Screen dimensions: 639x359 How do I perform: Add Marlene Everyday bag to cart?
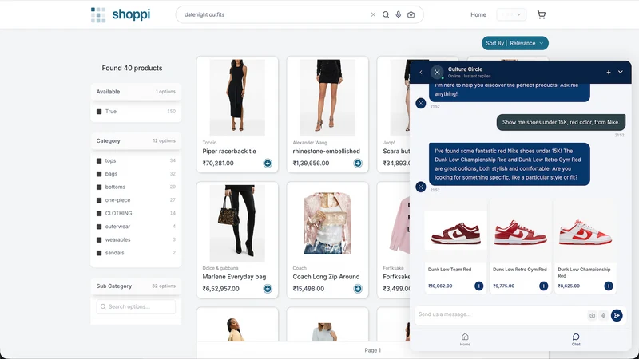[x=268, y=289]
